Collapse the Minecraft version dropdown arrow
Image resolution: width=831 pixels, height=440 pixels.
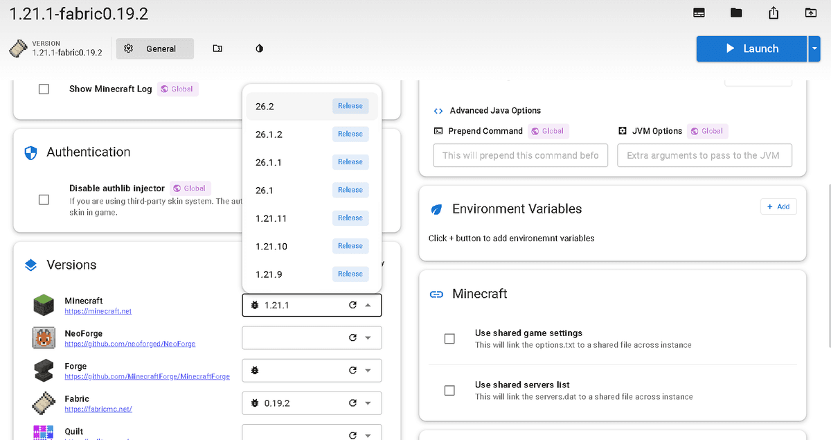pyautogui.click(x=368, y=305)
